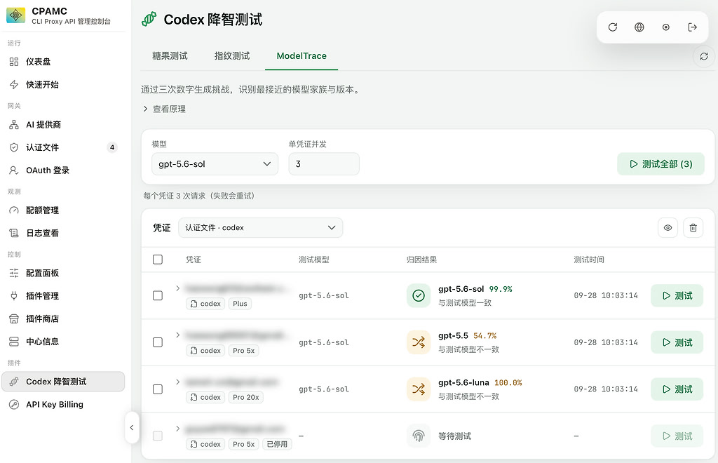718x463 pixels.
Task: Click the 已停用 disabled tag
Action: [277, 444]
